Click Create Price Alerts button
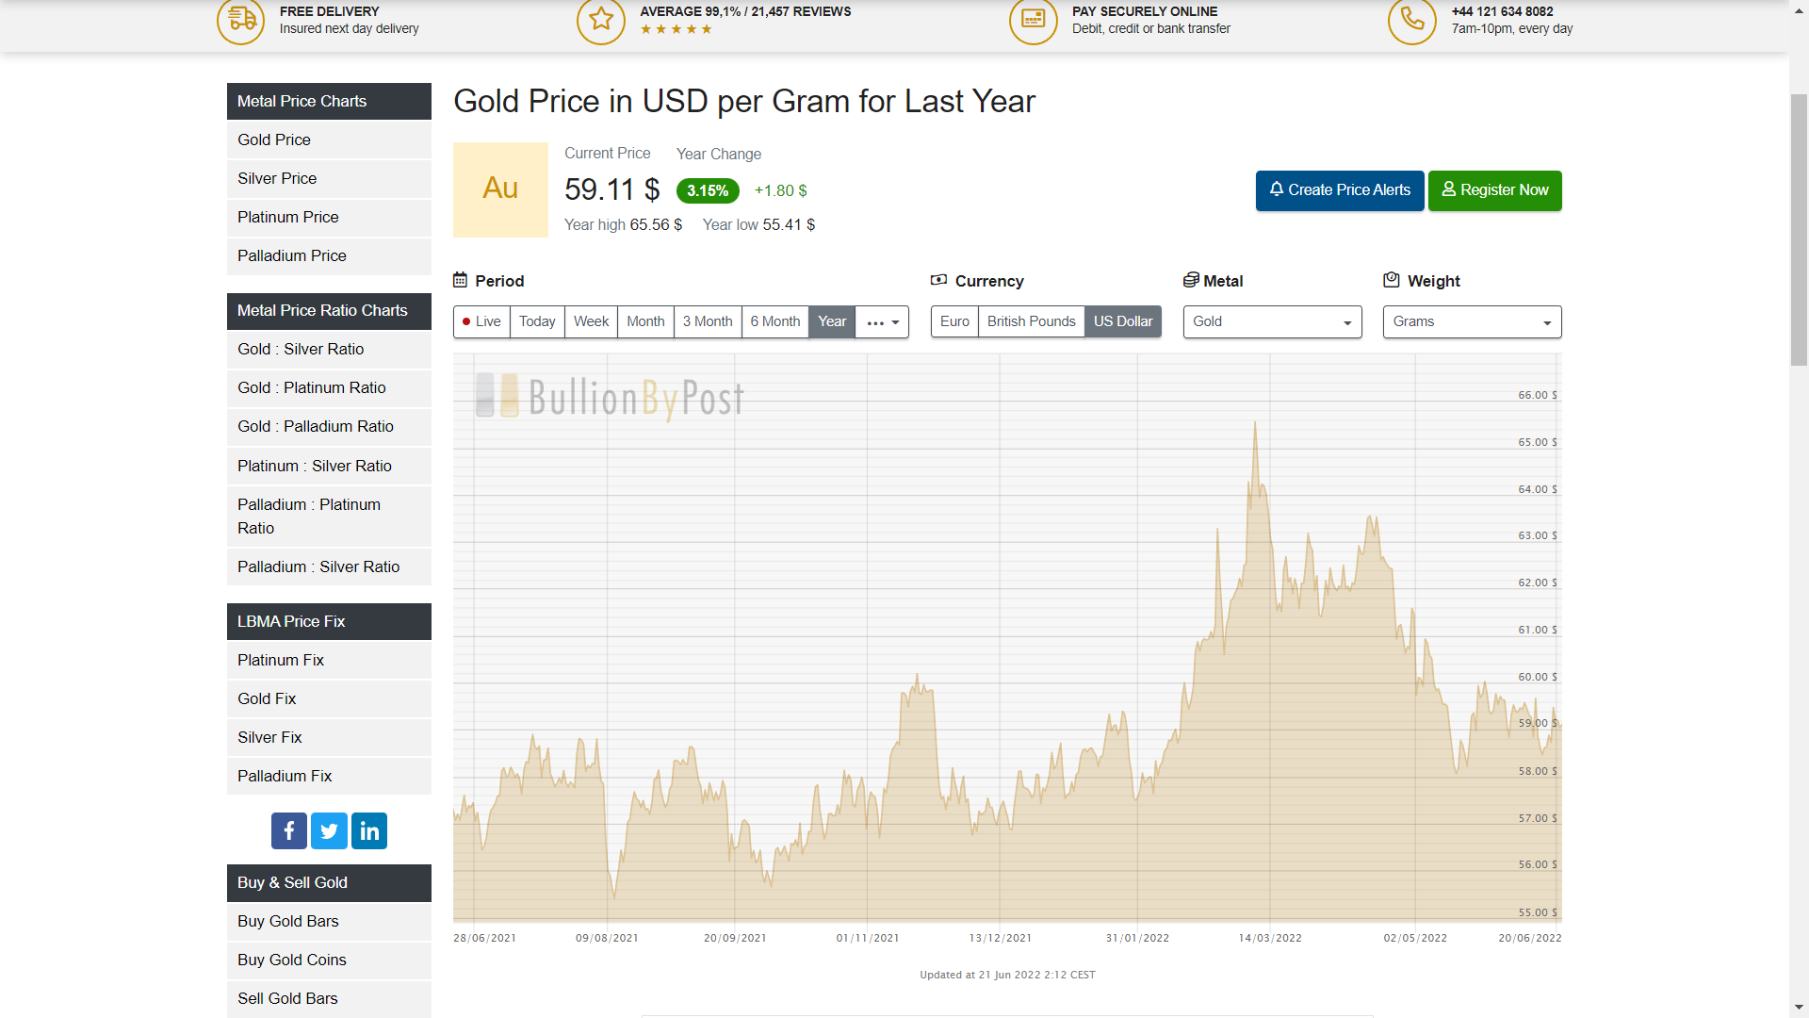This screenshot has height=1018, width=1809. coord(1340,190)
